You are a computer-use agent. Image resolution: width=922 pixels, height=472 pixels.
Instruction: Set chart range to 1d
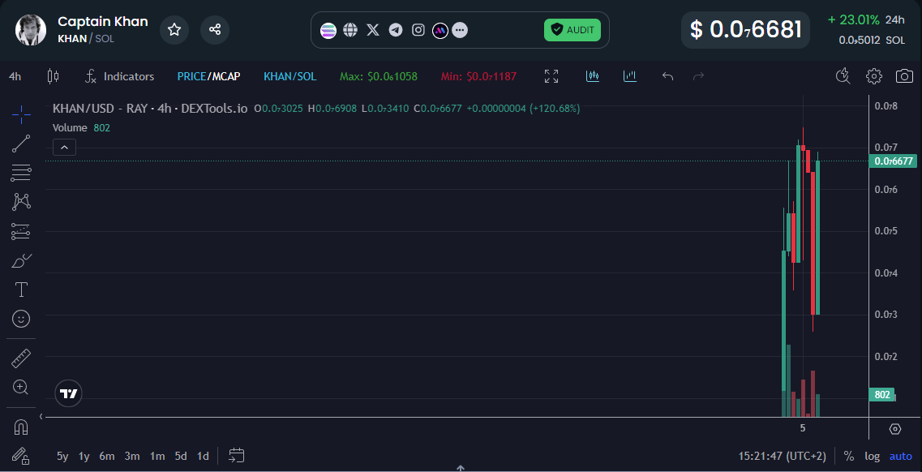(x=203, y=456)
